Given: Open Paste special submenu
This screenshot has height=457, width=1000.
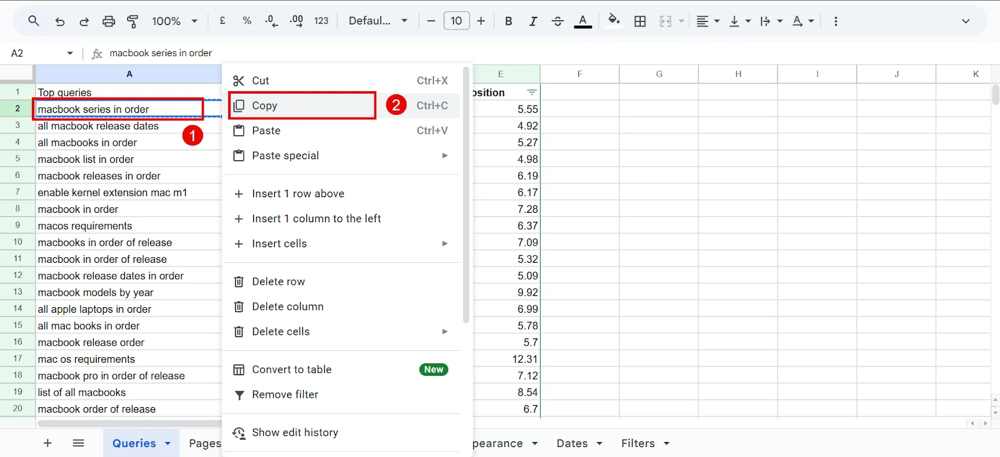Looking at the screenshot, I should (341, 155).
